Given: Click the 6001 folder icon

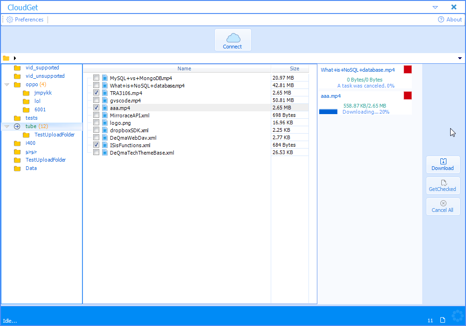Looking at the screenshot, I should (26, 110).
